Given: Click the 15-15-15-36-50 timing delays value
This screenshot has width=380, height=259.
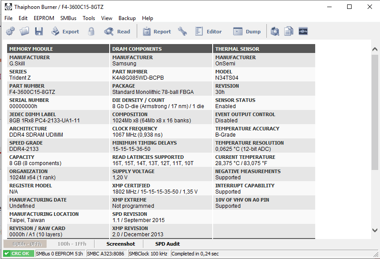Looking at the screenshot, I should click(131, 149).
